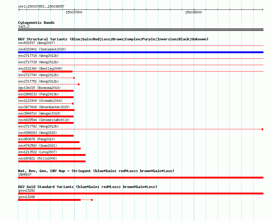
Task: Click esv2717762 (Wong2012b) label
Action: 39,126
